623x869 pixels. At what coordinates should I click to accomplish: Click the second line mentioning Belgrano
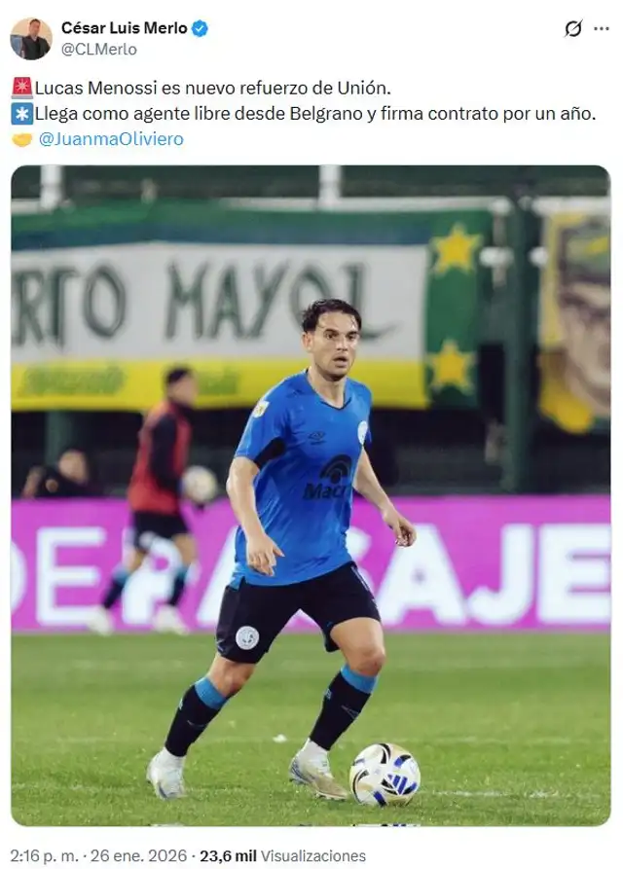point(315,114)
